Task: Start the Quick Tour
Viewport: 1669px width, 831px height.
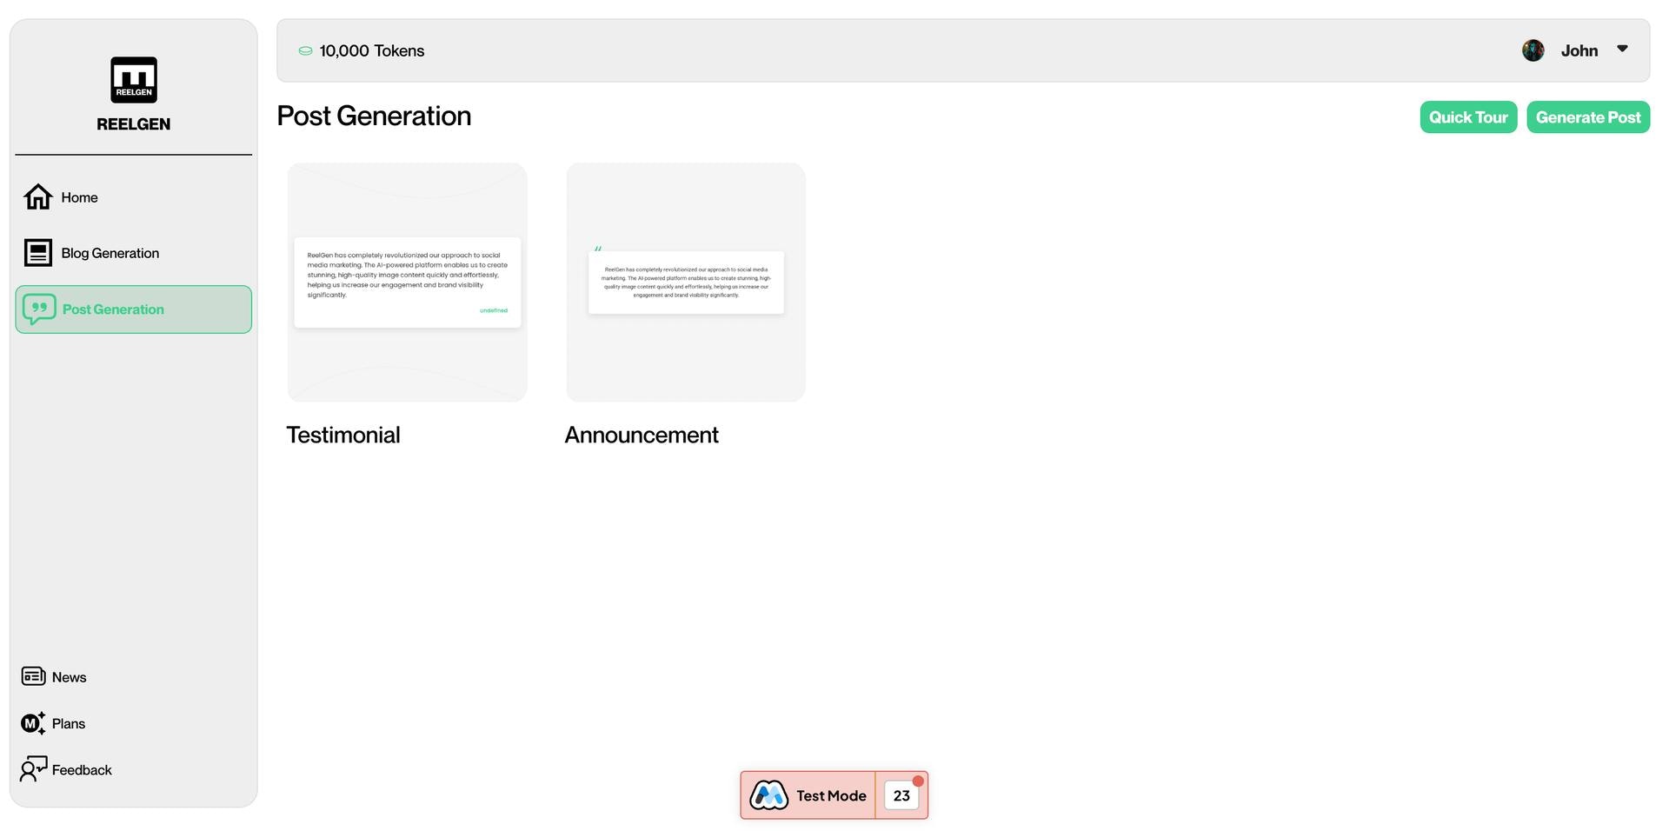Action: point(1468,117)
